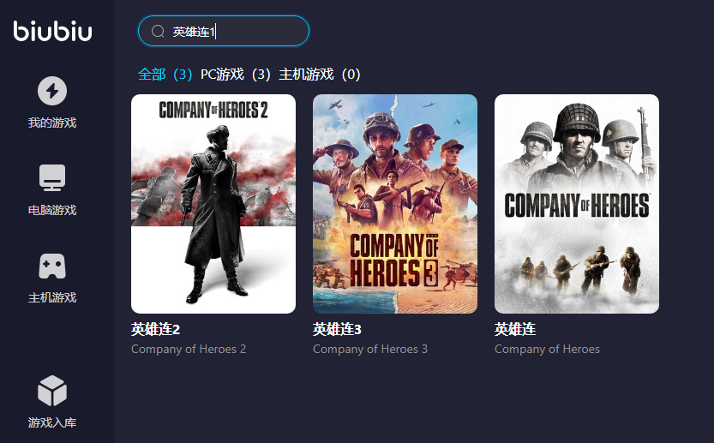Open original Company of Heroes cover
Screen dimensions: 714x443
[x=577, y=204]
